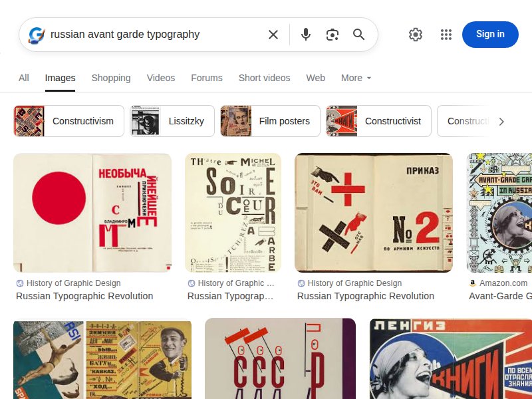The image size is (532, 399).
Task: Open the More search options dropdown
Action: pos(356,78)
